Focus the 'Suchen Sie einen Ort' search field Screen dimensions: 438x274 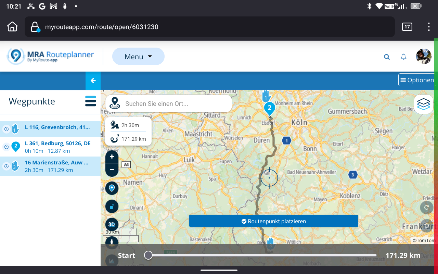pos(169,103)
